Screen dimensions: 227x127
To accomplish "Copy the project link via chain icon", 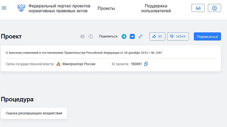I will [x=140, y=36].
